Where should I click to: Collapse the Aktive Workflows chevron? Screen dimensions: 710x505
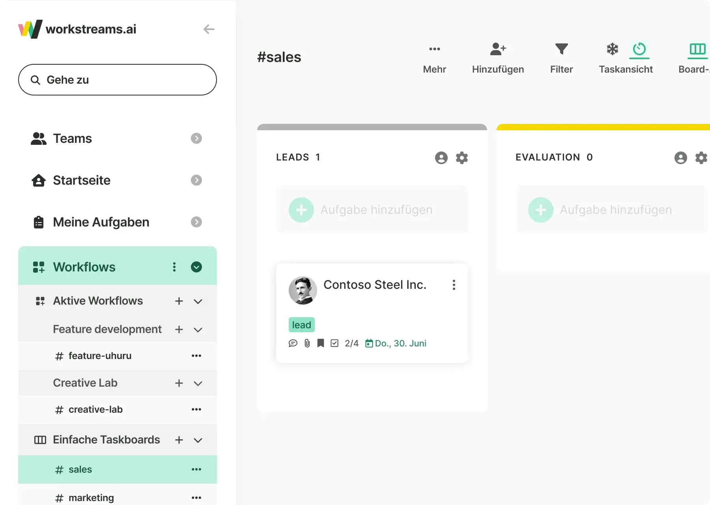click(198, 301)
